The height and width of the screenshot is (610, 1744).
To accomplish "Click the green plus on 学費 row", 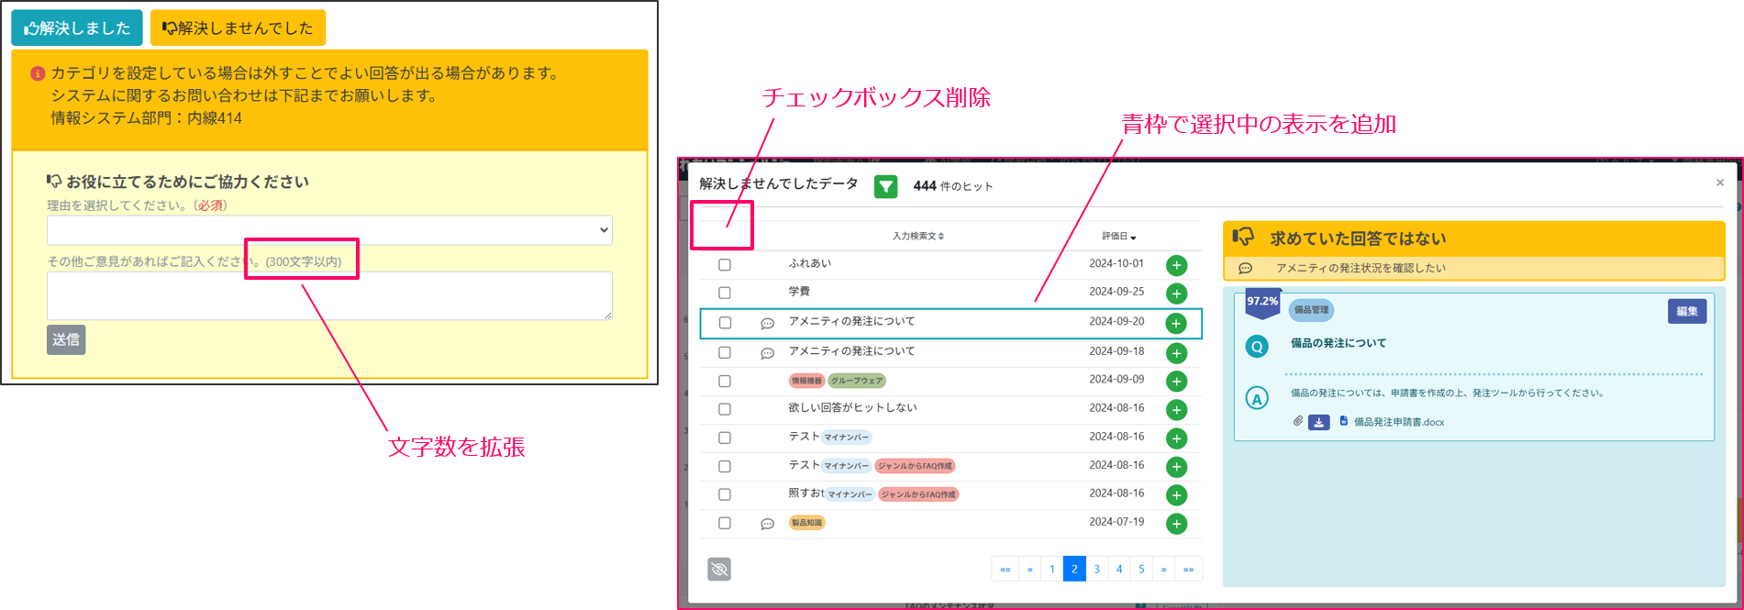I will 1176,294.
